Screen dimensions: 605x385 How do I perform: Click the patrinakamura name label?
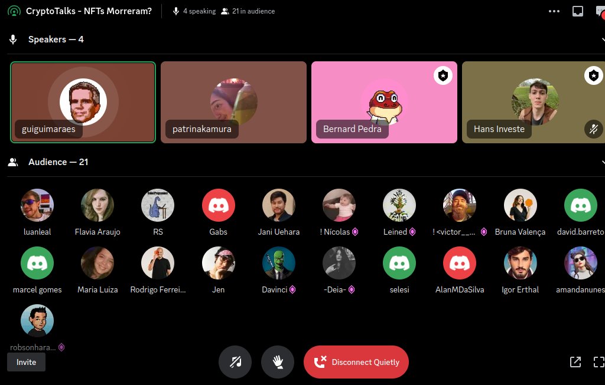point(202,129)
